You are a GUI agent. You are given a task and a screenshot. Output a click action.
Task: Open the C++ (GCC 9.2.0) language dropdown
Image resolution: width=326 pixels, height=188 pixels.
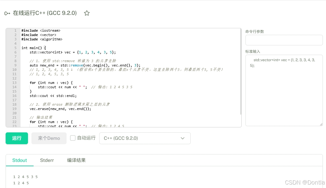145,138
